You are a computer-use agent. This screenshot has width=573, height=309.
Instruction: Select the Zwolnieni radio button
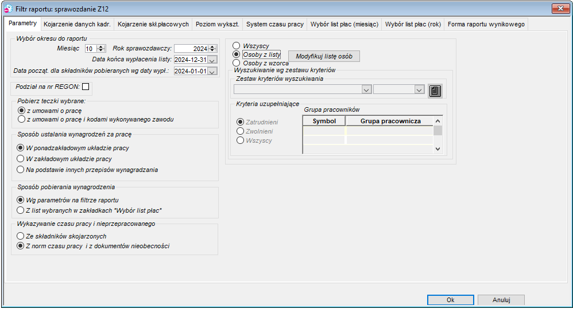click(240, 131)
